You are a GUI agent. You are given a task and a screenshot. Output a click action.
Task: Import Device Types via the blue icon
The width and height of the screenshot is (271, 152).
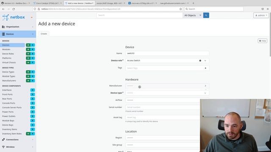pos(33,72)
